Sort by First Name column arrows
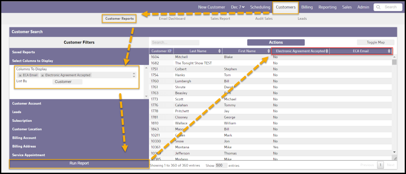406x174 pixels. click(x=269, y=51)
